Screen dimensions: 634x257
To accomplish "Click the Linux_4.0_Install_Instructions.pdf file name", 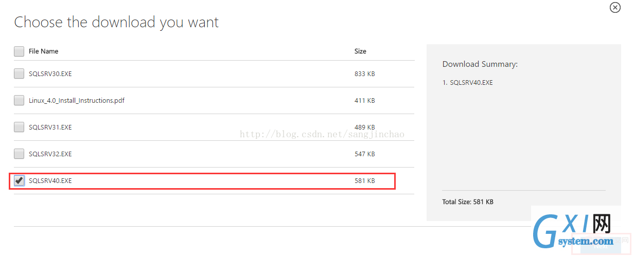I will [77, 100].
